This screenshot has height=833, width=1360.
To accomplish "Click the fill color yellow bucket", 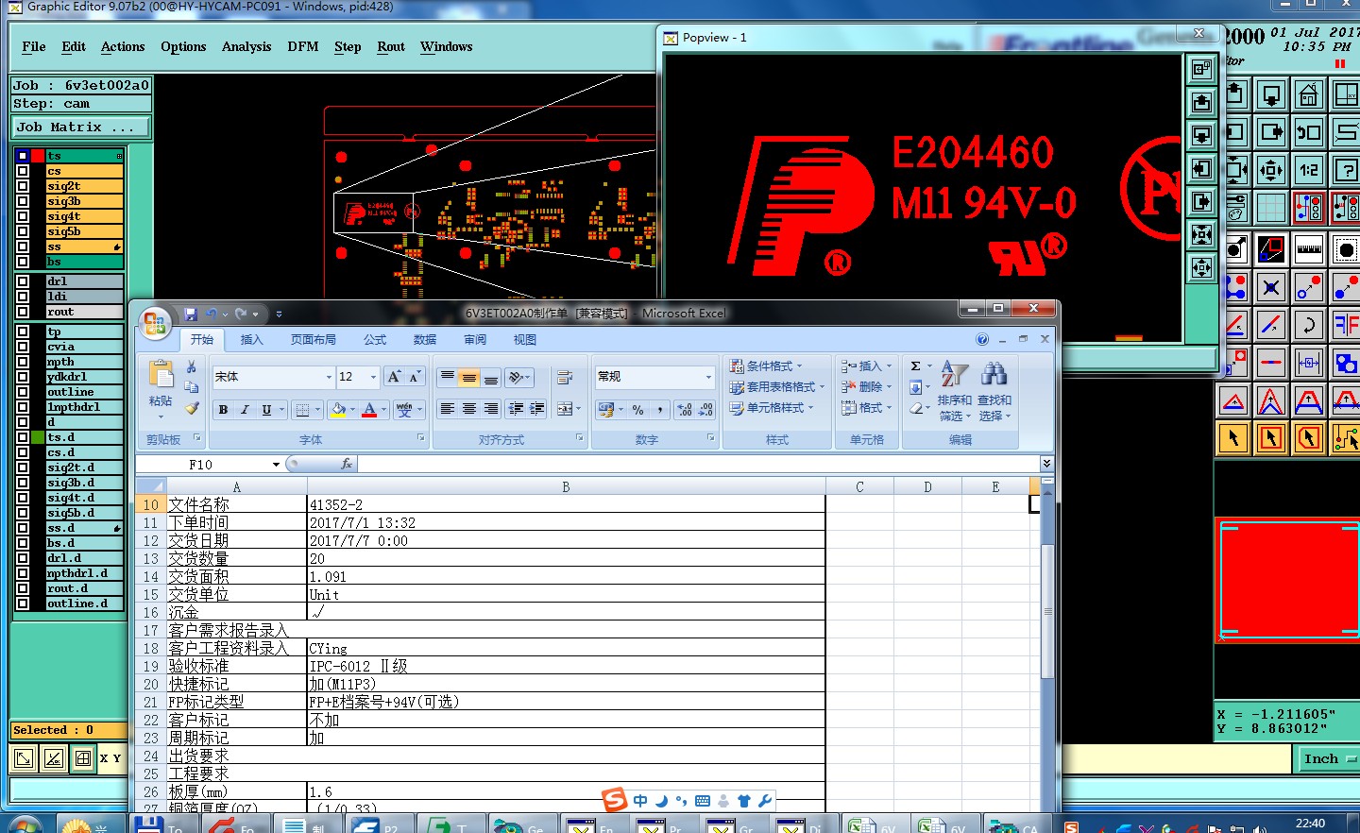I will click(x=338, y=409).
